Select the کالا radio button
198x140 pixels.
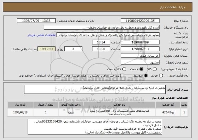pos(155,69)
